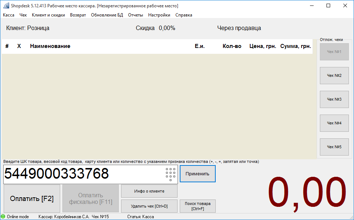Screen dimensions: 354x220
Task: Click the Оплатить фискально [F11] button
Action: (91, 199)
